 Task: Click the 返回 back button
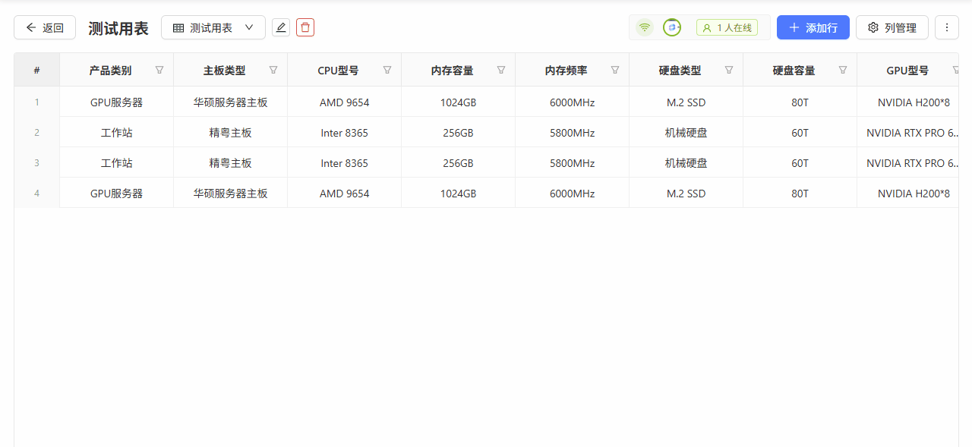coord(44,27)
